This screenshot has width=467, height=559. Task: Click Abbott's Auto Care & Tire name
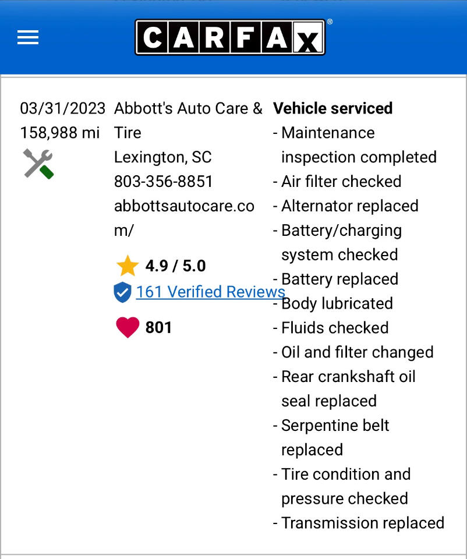point(187,108)
